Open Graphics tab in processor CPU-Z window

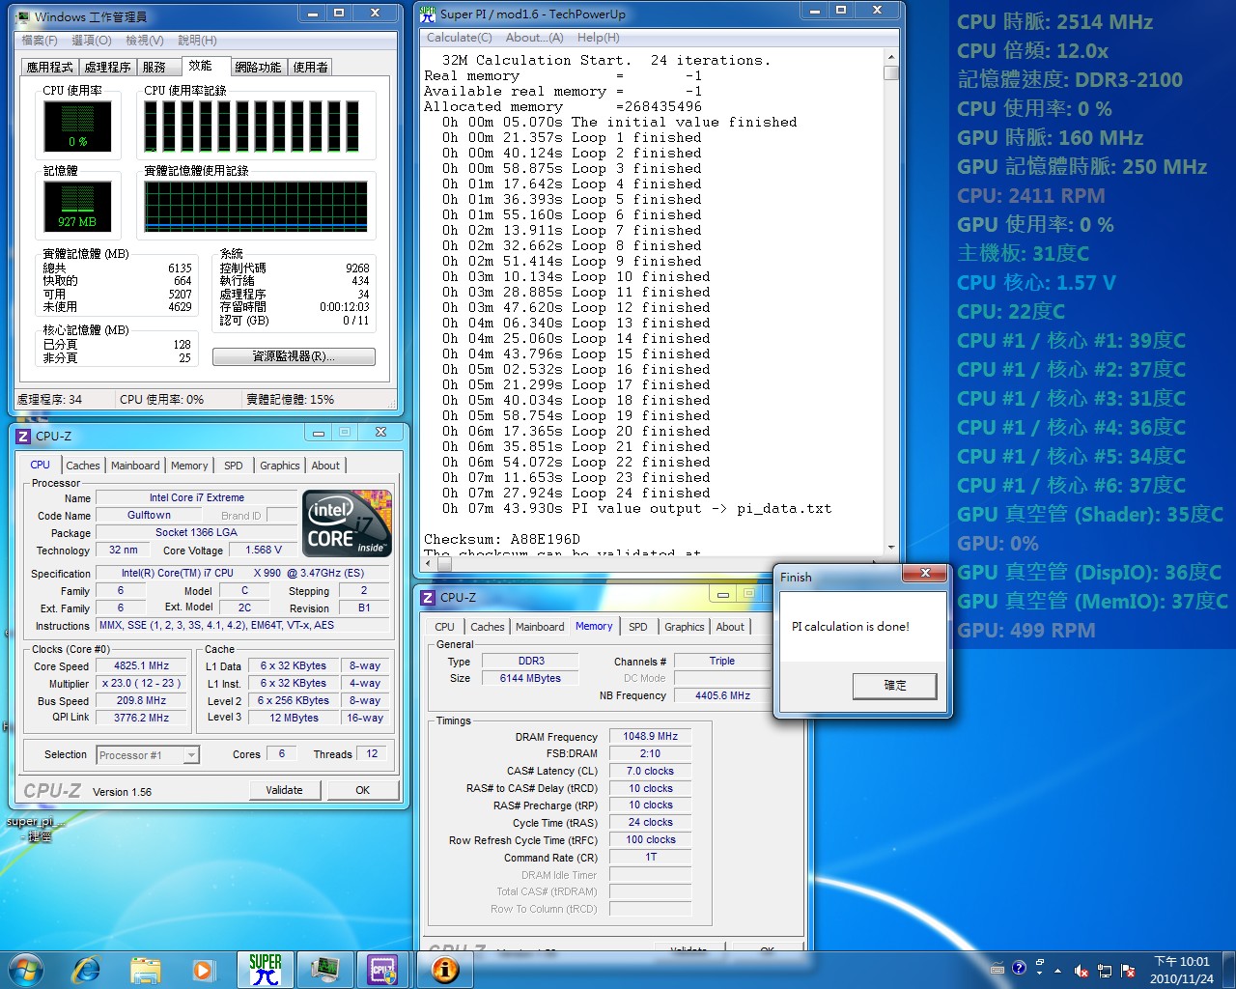280,466
